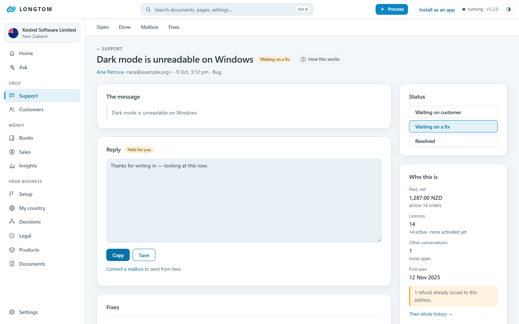Screen dimensions: 519x324
Task: Click Install as an app link
Action: pyautogui.click(x=437, y=10)
